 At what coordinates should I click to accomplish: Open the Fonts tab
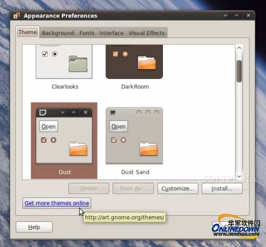click(x=87, y=33)
